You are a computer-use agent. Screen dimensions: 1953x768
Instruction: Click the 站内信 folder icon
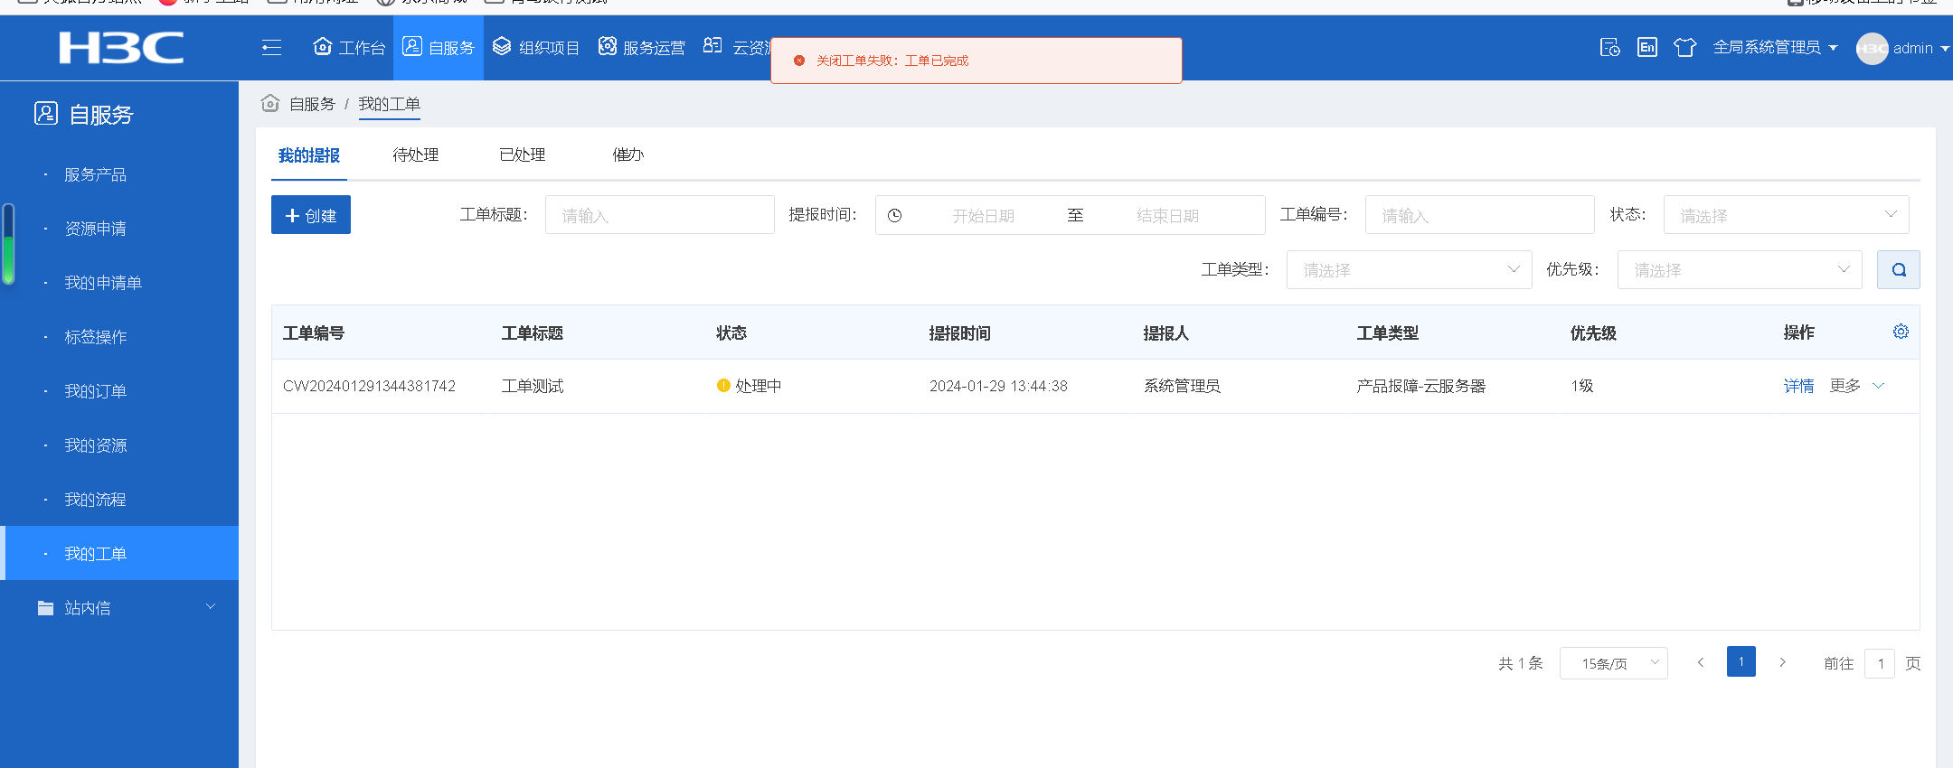(x=45, y=608)
